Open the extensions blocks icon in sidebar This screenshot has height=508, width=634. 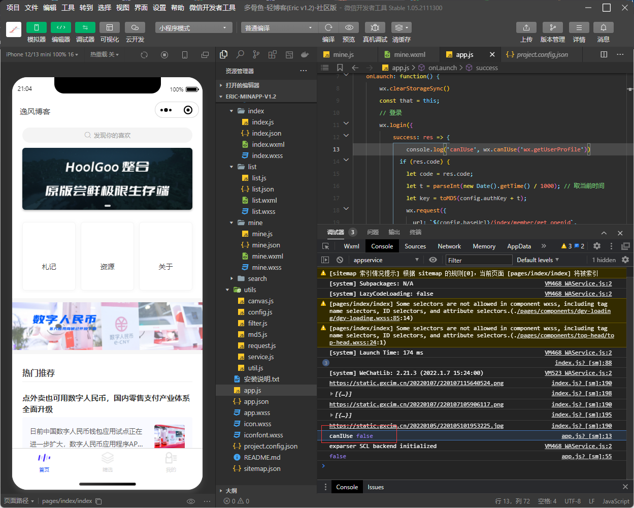click(x=273, y=54)
